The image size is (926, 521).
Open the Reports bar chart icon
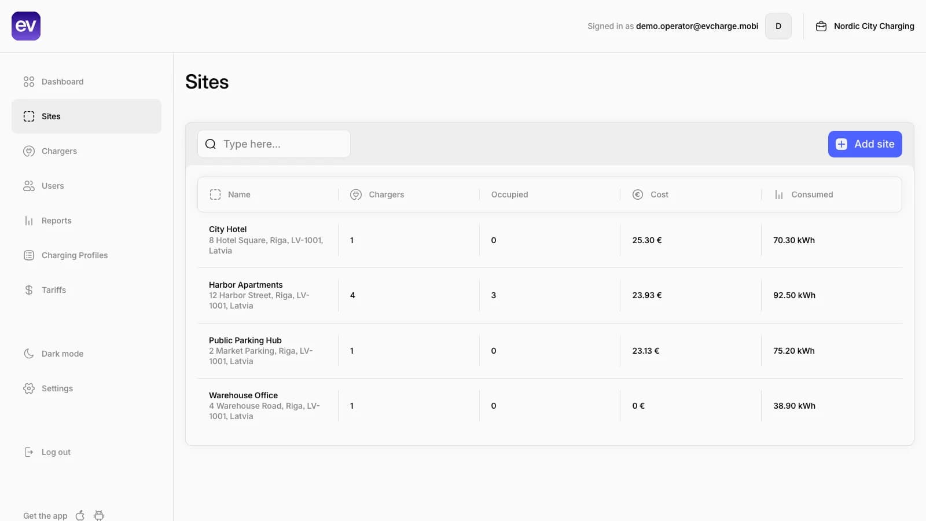pyautogui.click(x=29, y=221)
